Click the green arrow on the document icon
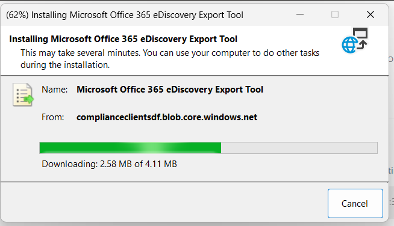Viewport: 394px width, 226px height. coord(29,99)
